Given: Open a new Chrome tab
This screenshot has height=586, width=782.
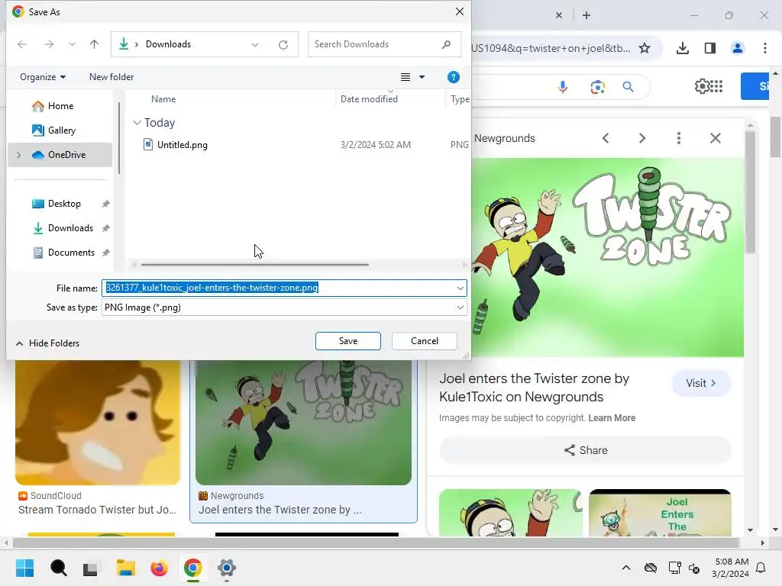Looking at the screenshot, I should tap(586, 15).
